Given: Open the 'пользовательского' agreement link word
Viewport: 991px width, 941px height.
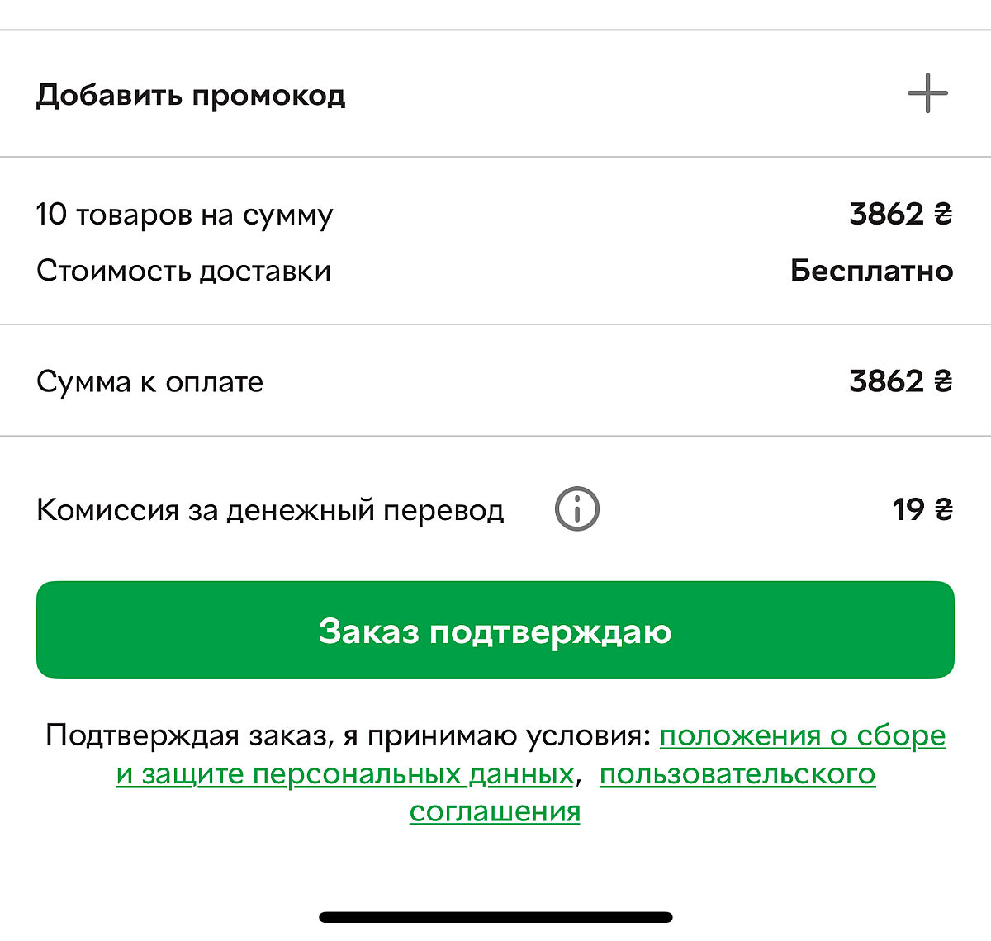Looking at the screenshot, I should coord(737,774).
